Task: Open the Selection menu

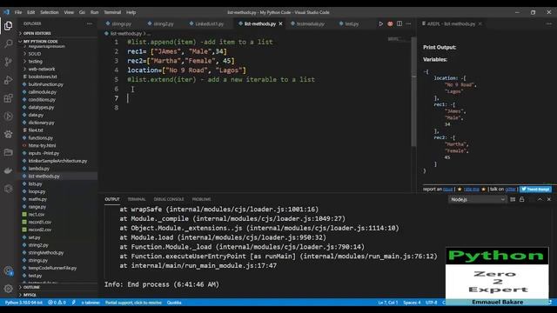Action: point(49,12)
